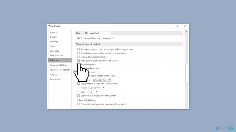Click the Word document icon in Chart dropdown
This screenshot has height=132, width=236.
[86, 33]
